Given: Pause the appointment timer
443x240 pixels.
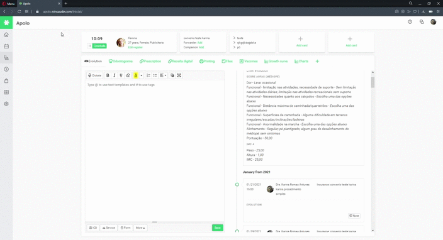Looking at the screenshot, I should point(89,46).
